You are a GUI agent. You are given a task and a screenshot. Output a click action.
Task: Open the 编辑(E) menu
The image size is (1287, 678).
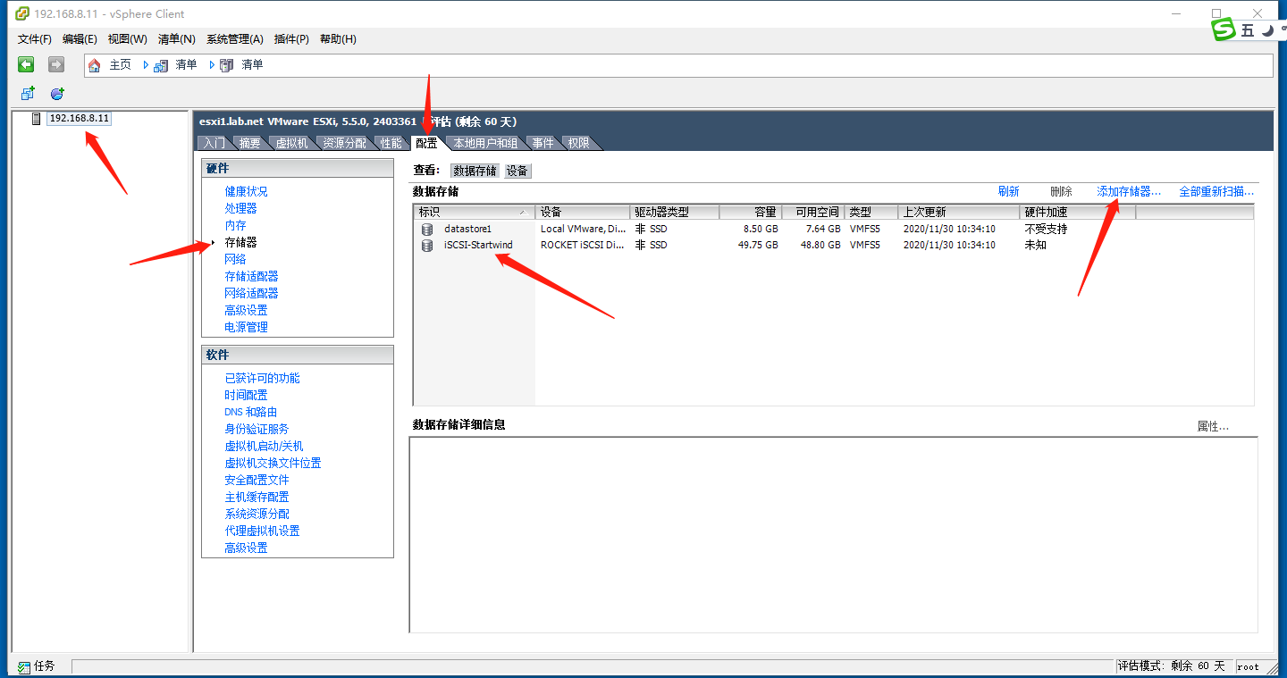tap(80, 39)
